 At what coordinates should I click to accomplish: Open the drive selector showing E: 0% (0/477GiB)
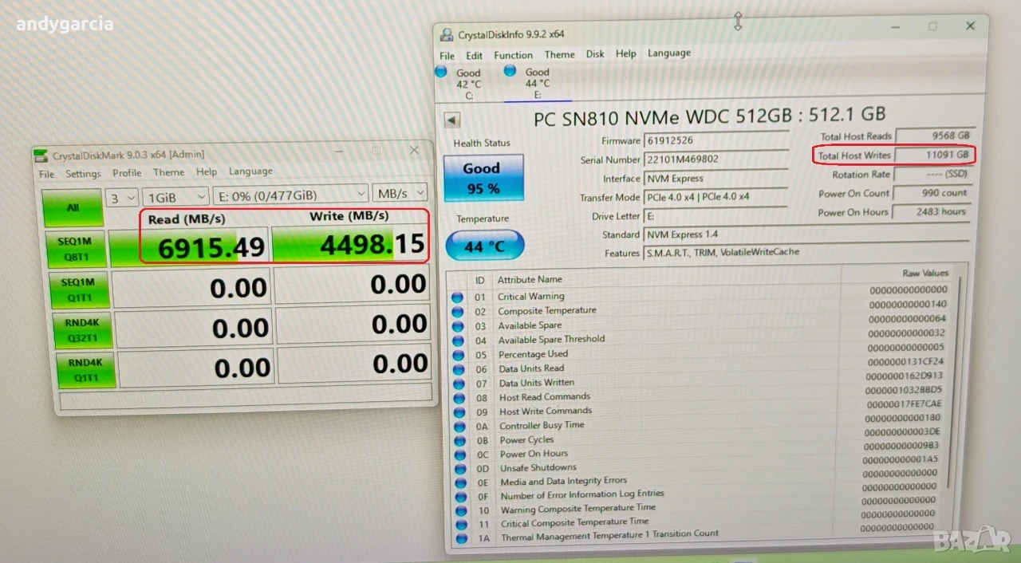tap(292, 195)
